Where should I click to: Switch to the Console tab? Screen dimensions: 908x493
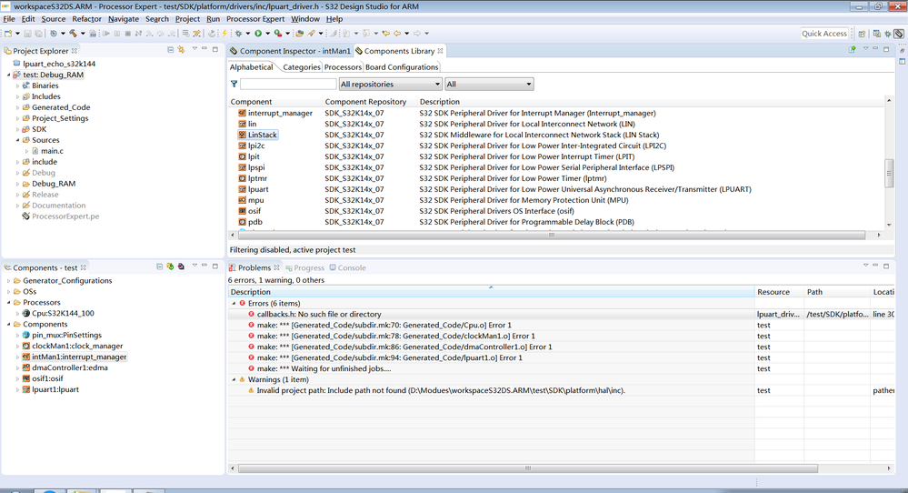pyautogui.click(x=347, y=267)
